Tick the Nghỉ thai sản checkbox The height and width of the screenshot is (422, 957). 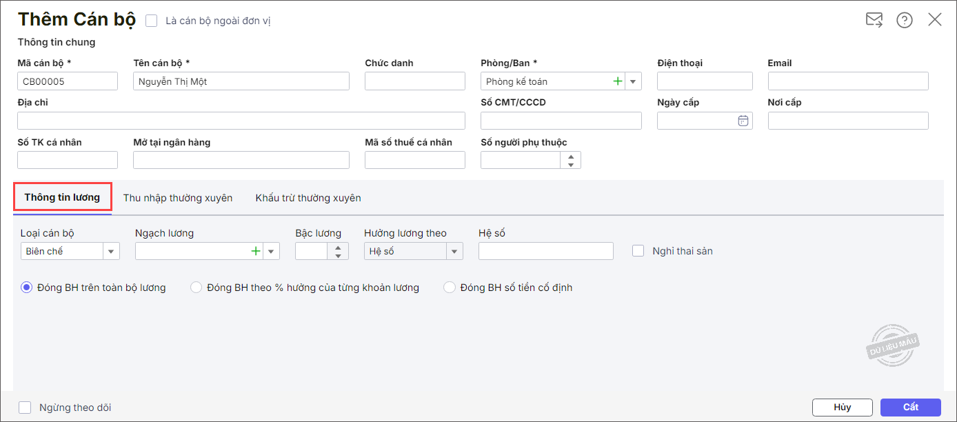click(x=638, y=251)
